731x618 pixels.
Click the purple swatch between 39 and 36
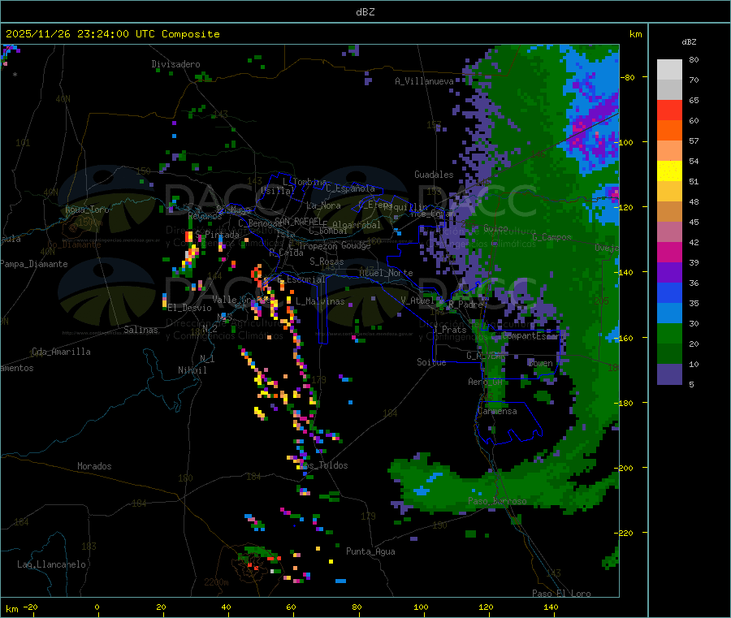click(669, 273)
